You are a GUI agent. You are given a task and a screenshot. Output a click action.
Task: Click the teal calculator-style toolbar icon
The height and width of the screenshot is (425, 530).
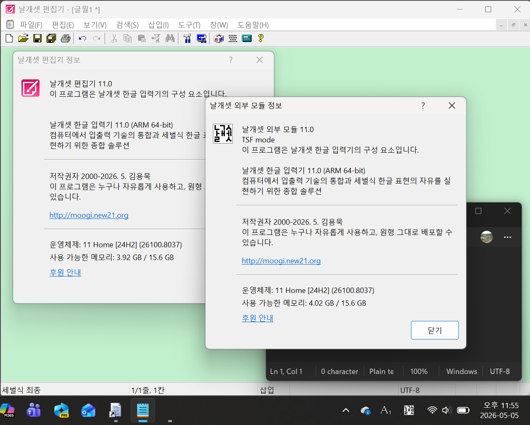(x=247, y=39)
